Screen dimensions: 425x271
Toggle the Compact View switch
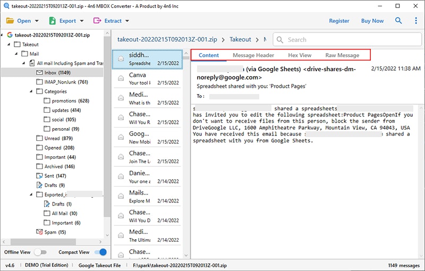[100, 252]
